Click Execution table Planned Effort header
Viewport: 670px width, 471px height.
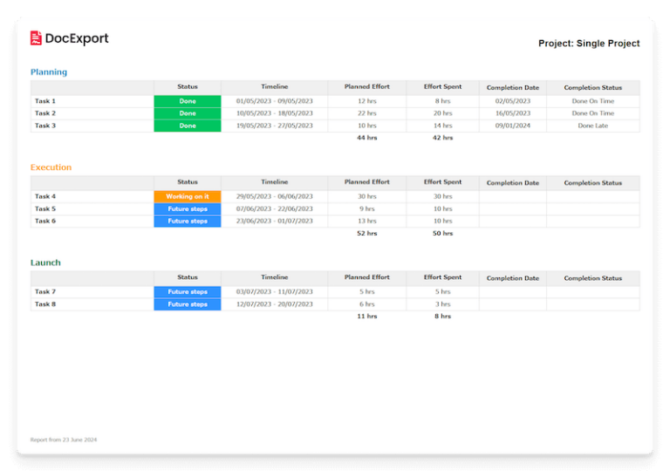click(367, 182)
